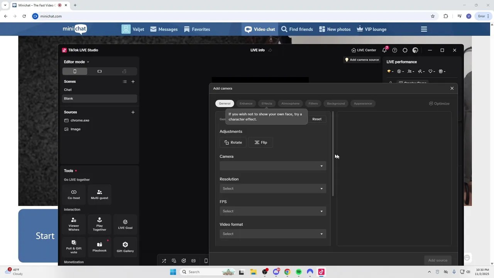Open Messages on Minichat
The height and width of the screenshot is (278, 494).
tap(164, 29)
